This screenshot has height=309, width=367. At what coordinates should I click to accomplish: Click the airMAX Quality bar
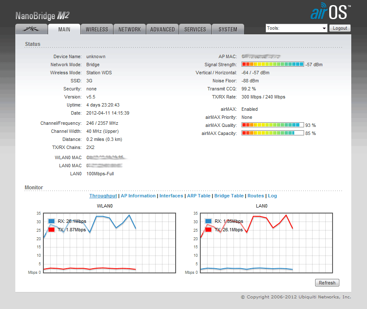click(x=273, y=125)
